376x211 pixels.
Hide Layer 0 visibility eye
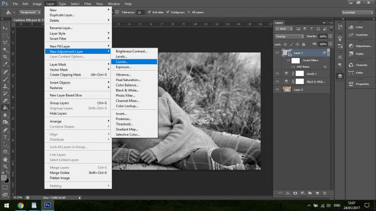[x=277, y=89]
